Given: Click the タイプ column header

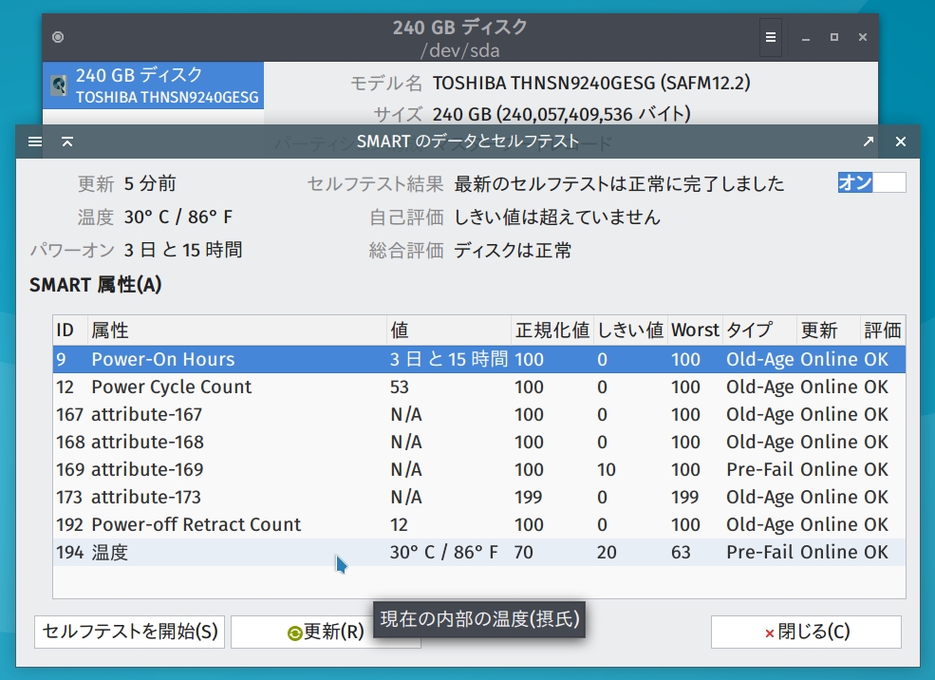Looking at the screenshot, I should tap(759, 330).
